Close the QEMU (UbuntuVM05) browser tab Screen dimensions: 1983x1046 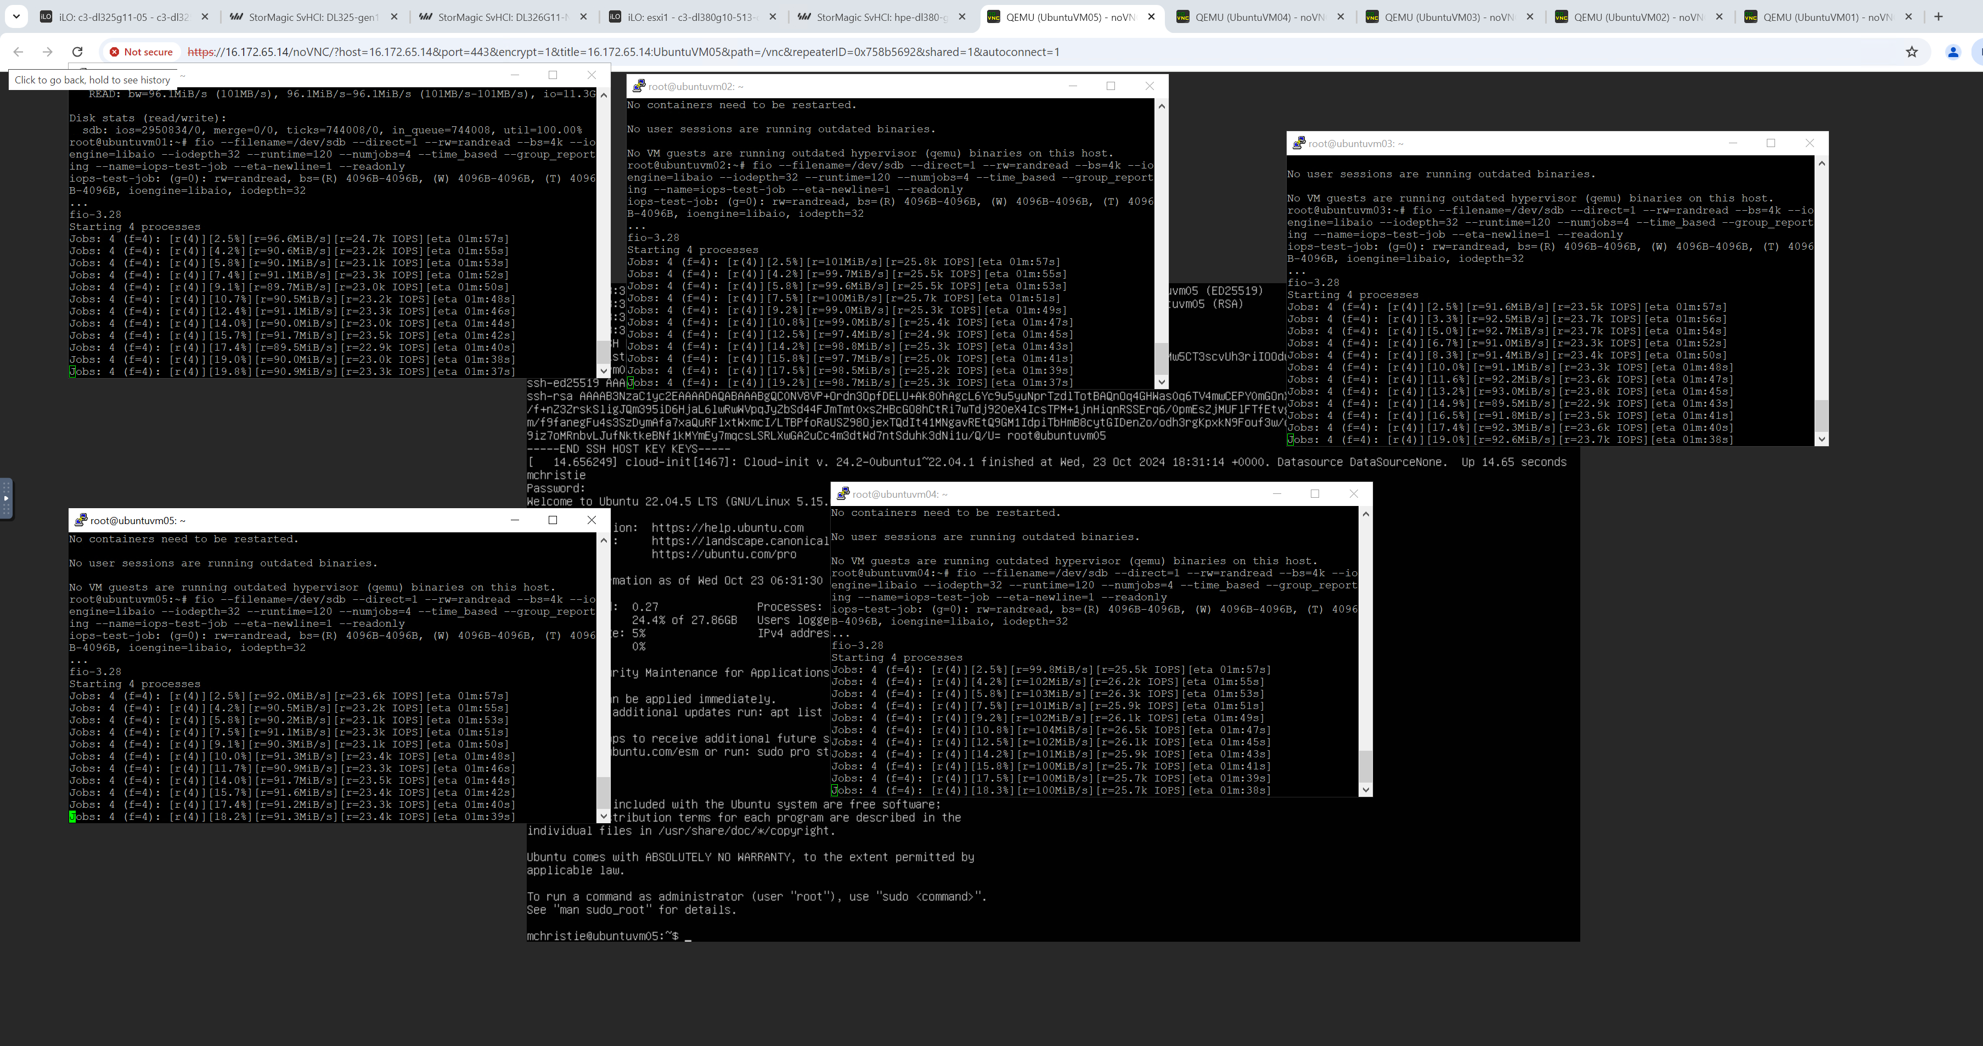click(1151, 17)
